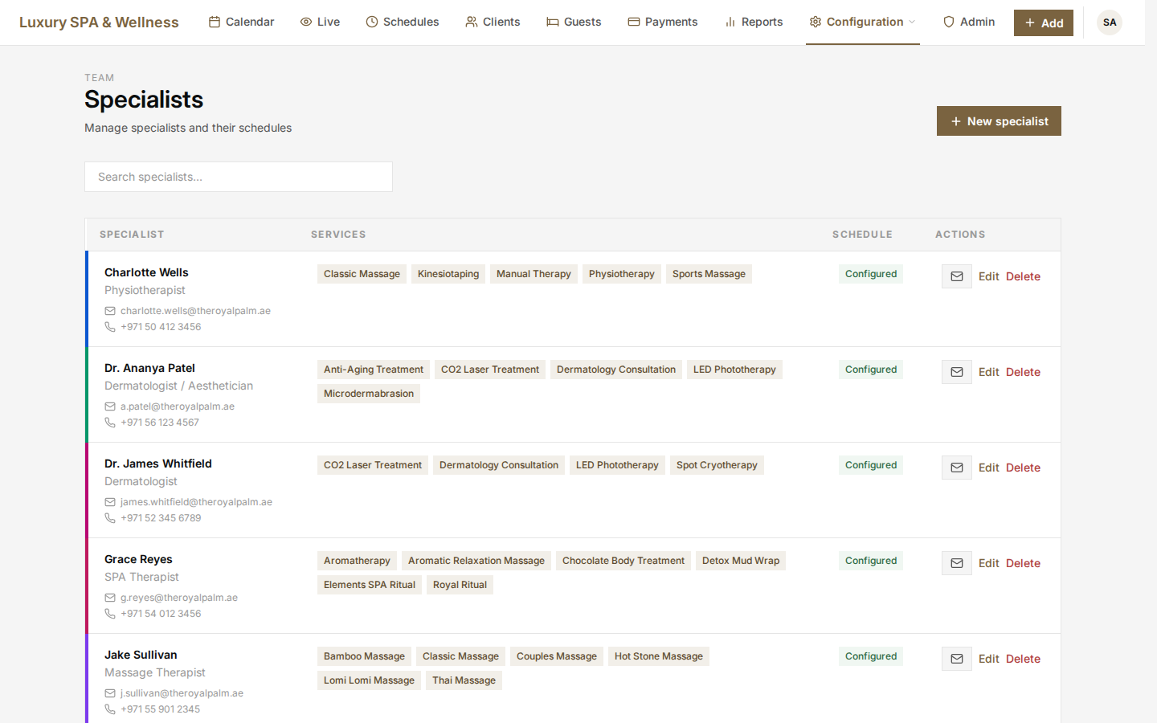The height and width of the screenshot is (723, 1157).
Task: Click the clock icon next to Schedules
Action: 370,22
